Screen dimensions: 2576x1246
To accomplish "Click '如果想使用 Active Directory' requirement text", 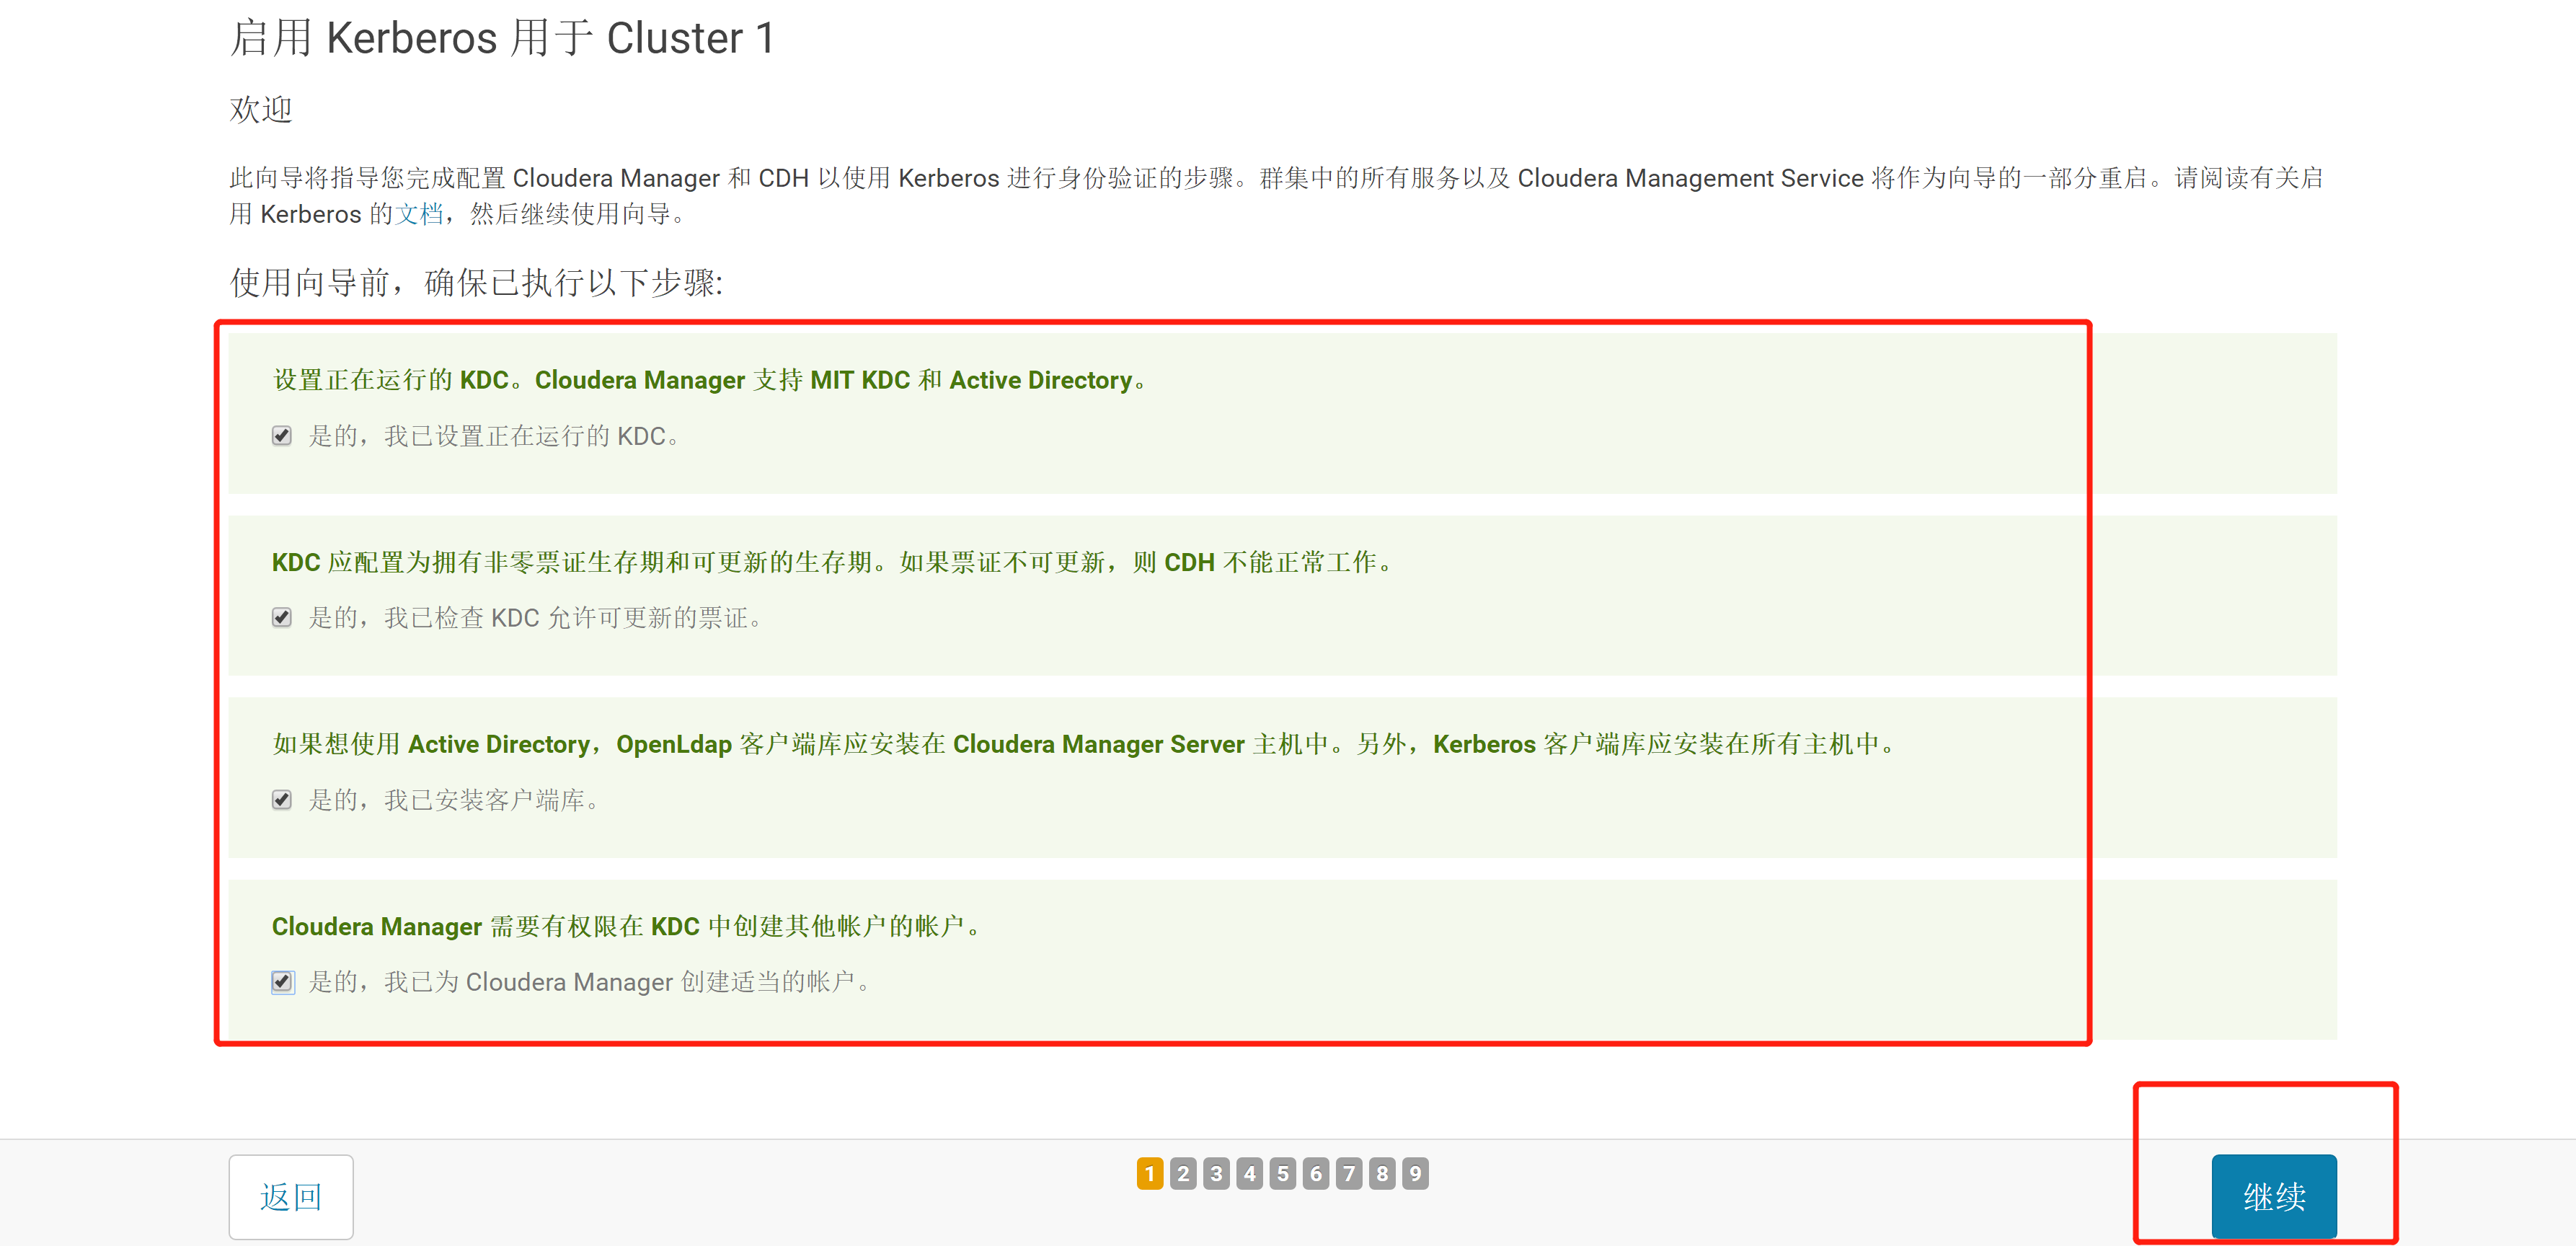I will (1085, 744).
